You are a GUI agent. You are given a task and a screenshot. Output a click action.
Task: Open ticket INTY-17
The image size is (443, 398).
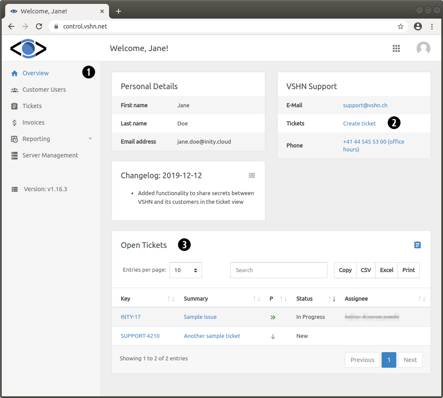[131, 317]
